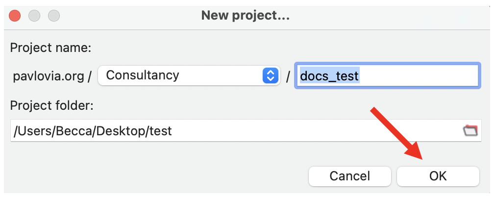Open the Consultancy group dropdown
The width and height of the screenshot is (495, 198).
(x=189, y=75)
